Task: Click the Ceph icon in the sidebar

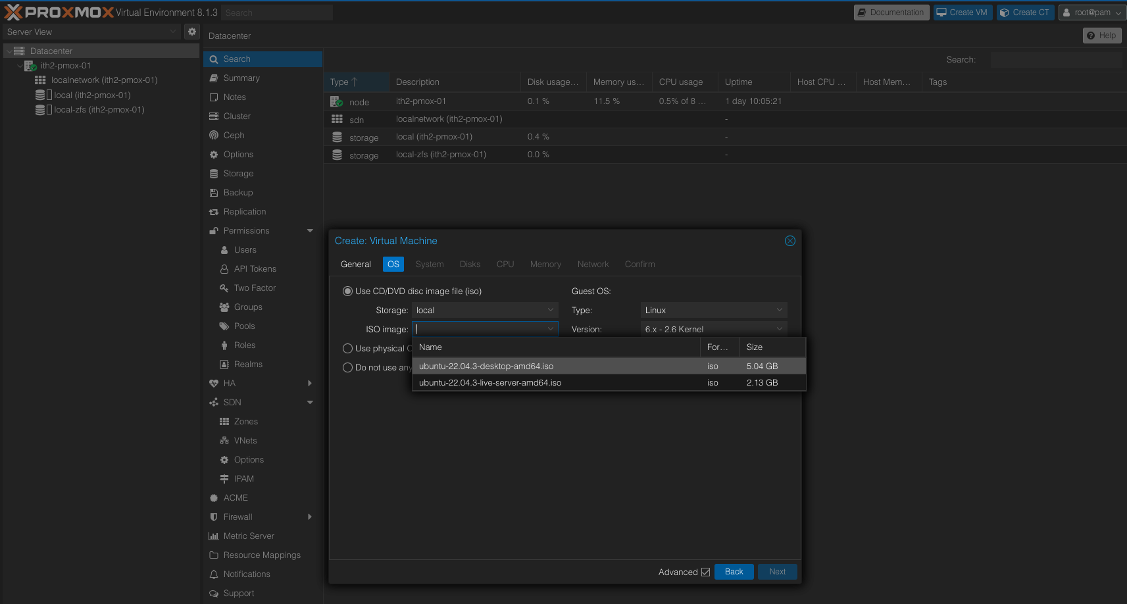Action: click(x=214, y=136)
